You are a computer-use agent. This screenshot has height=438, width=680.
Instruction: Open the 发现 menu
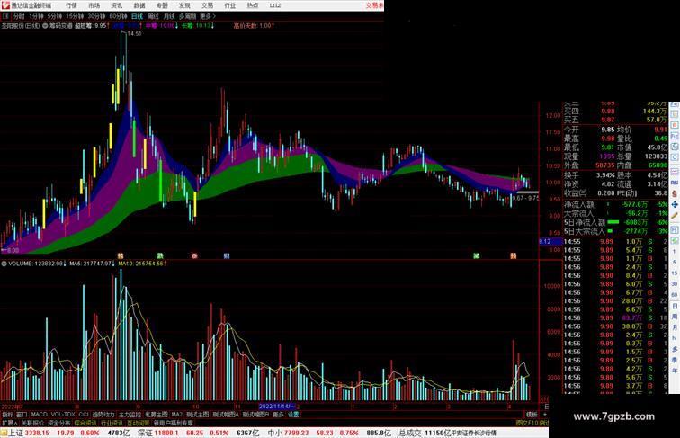tap(184, 5)
